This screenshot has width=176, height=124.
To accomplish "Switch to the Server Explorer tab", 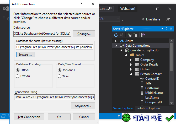I will 123,108.
